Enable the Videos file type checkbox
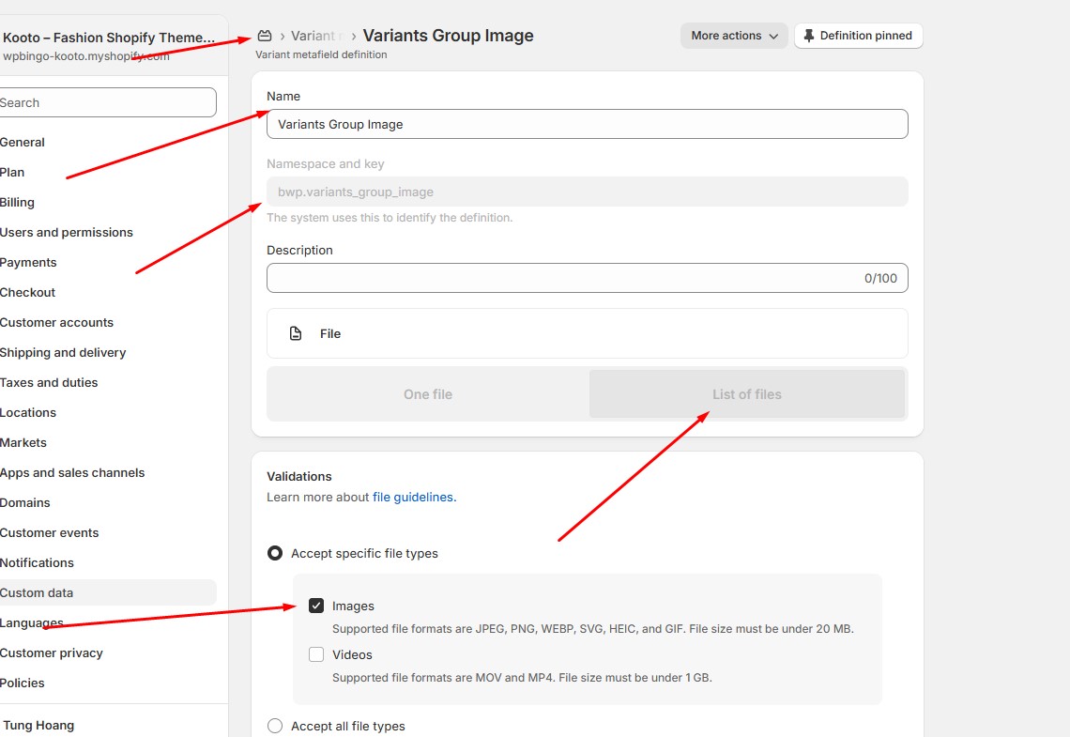 pos(316,654)
